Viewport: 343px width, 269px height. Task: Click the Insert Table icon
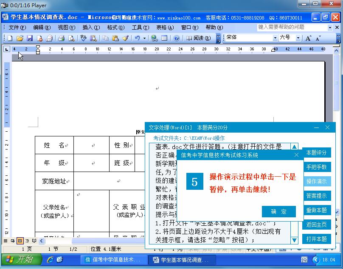[164, 38]
